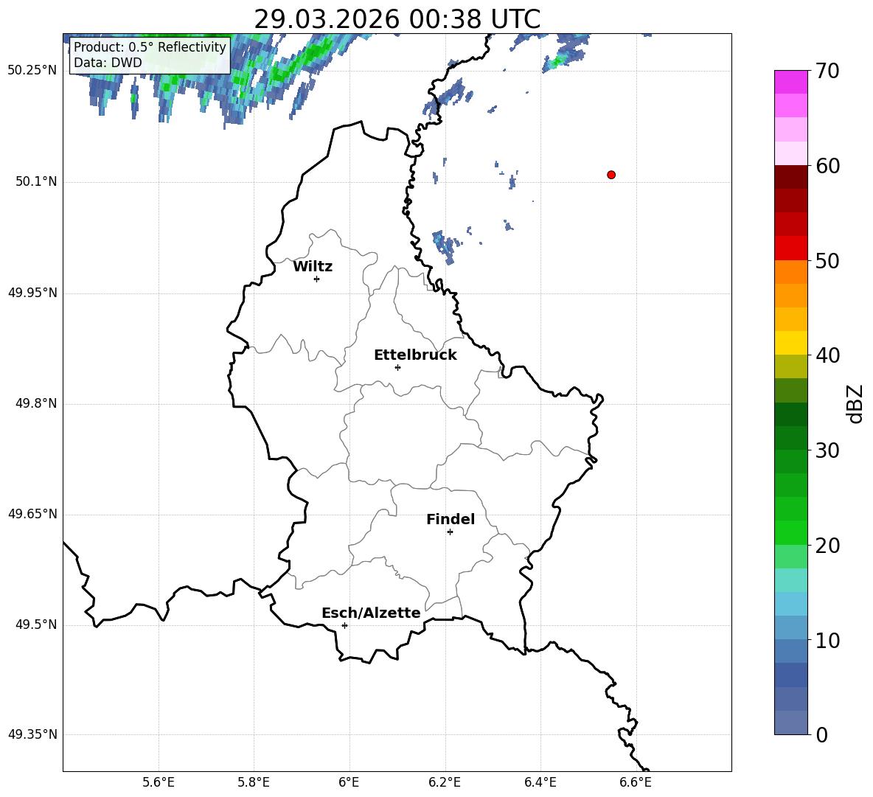The image size is (873, 797).
Task: Click the Esch/Alzette city label
Action: tap(371, 613)
